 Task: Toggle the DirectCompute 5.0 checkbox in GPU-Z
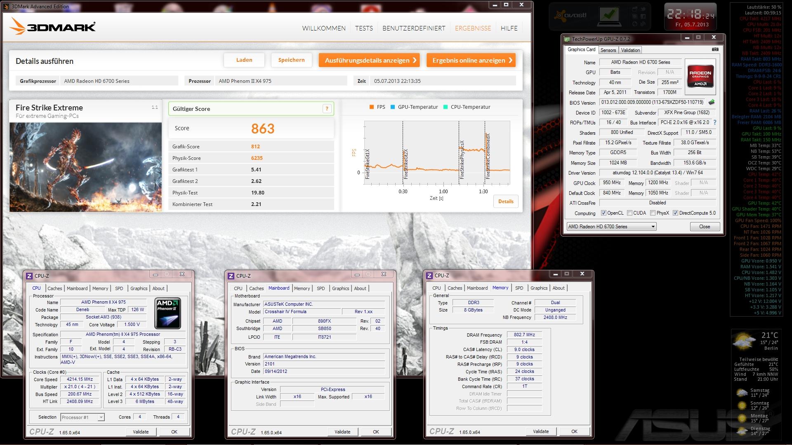[x=675, y=213]
